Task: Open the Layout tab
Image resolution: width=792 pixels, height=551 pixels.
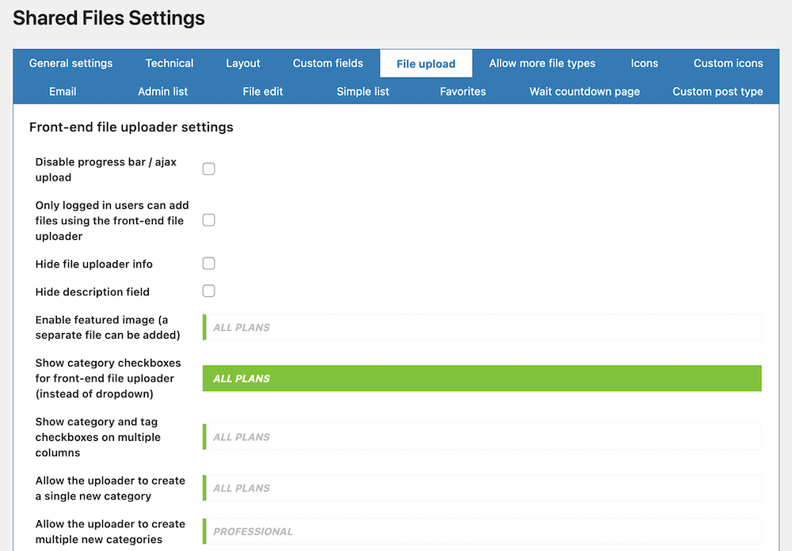Action: click(x=243, y=63)
